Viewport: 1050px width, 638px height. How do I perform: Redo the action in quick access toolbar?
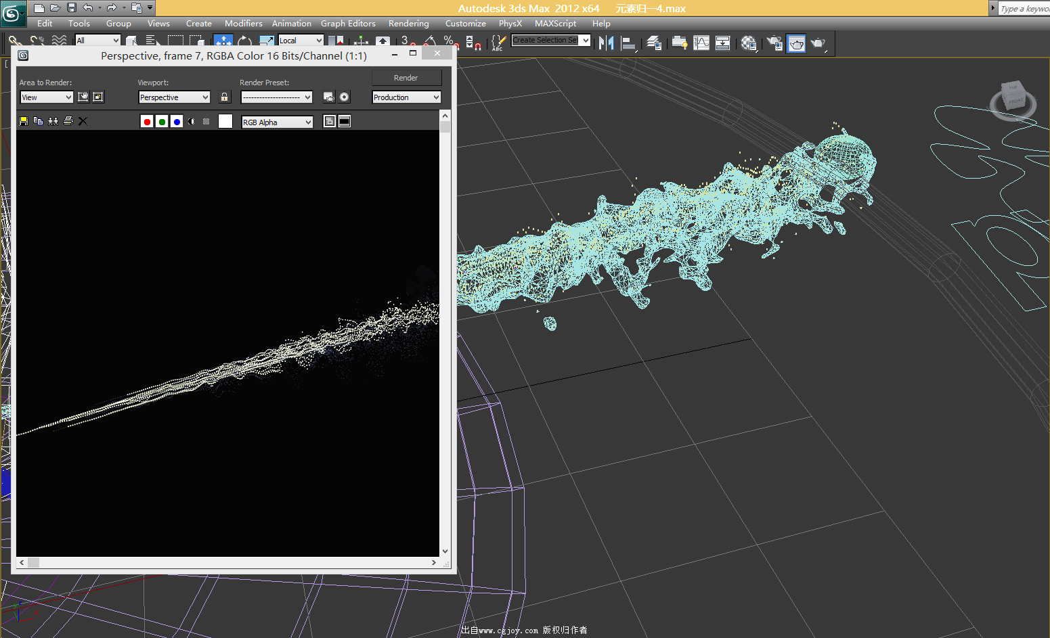point(112,8)
